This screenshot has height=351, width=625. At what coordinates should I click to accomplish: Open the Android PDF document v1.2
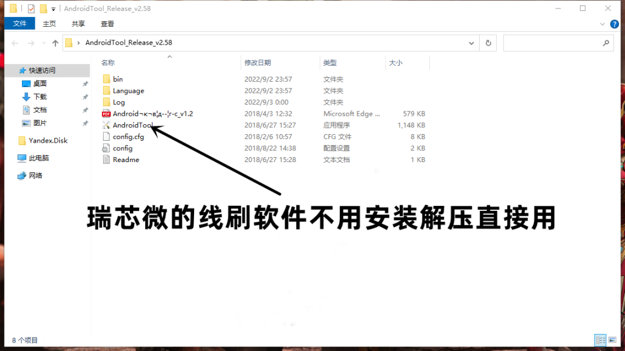tap(153, 113)
